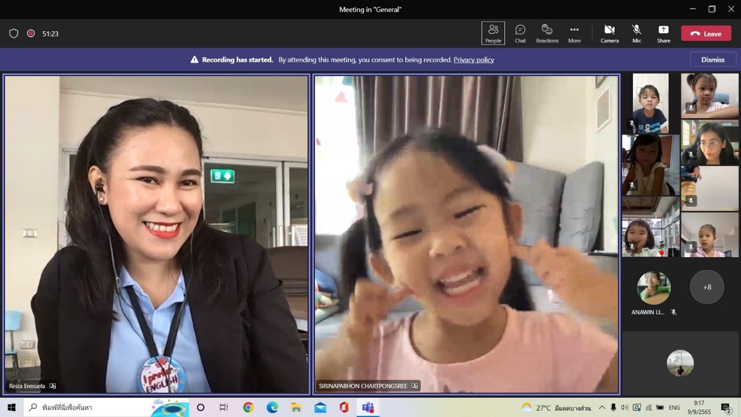Click the battery icon in system tray
The image size is (741, 417).
point(660,408)
